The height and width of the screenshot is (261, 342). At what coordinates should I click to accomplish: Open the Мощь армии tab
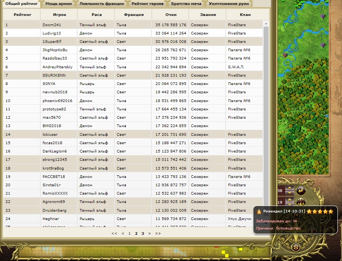(x=59, y=4)
